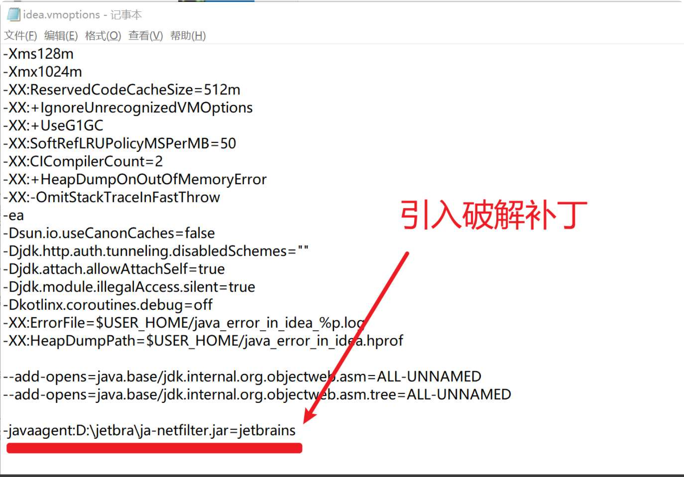Click the -Dkotlinx.coroutines.debug=off line
This screenshot has width=684, height=477.
click(108, 305)
